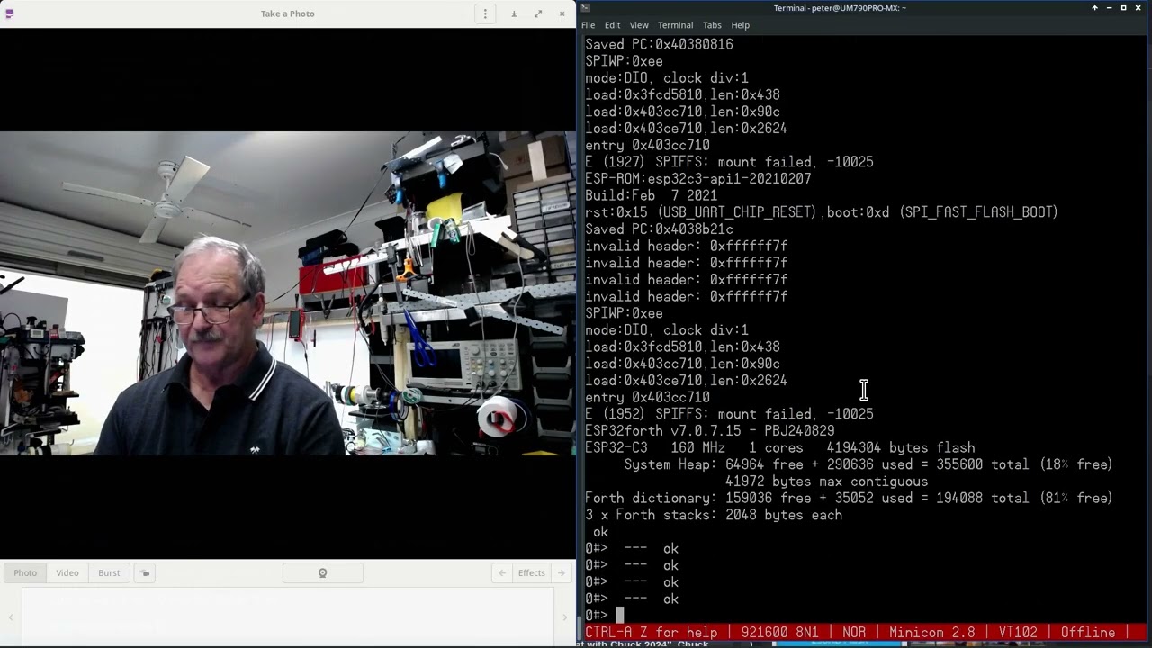
Task: Go to next effects page arrow
Action: point(561,572)
